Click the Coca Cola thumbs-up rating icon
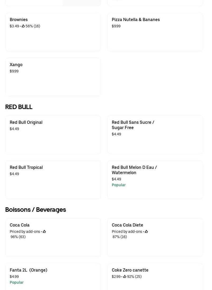The image size is (212, 290). click(44, 232)
